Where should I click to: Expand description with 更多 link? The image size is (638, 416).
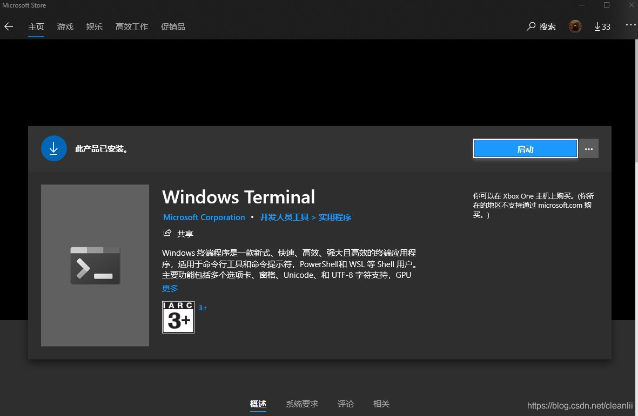click(170, 288)
